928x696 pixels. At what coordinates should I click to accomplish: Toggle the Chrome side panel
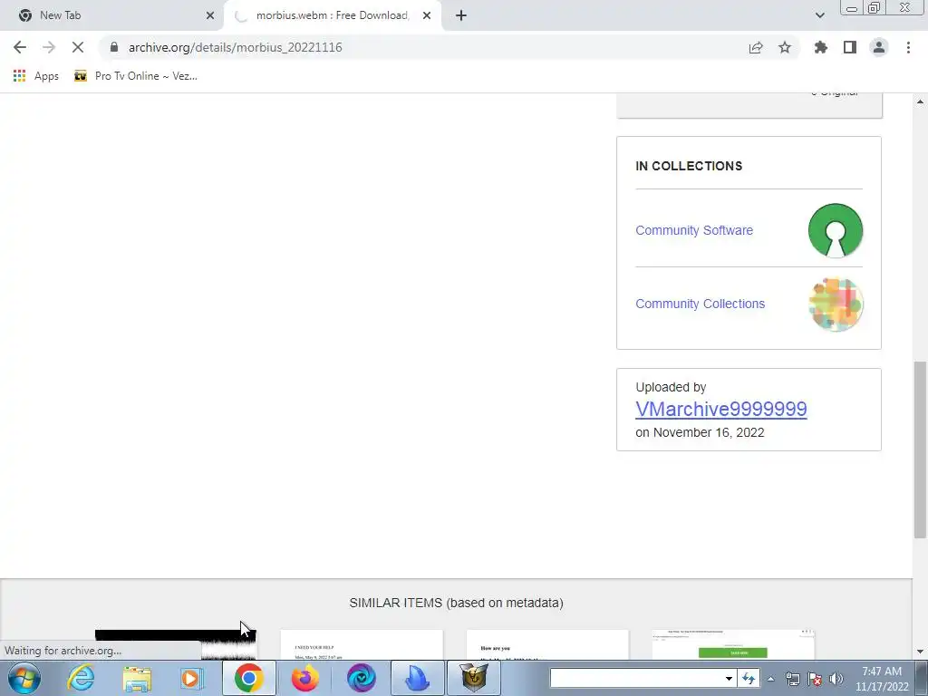pyautogui.click(x=850, y=47)
